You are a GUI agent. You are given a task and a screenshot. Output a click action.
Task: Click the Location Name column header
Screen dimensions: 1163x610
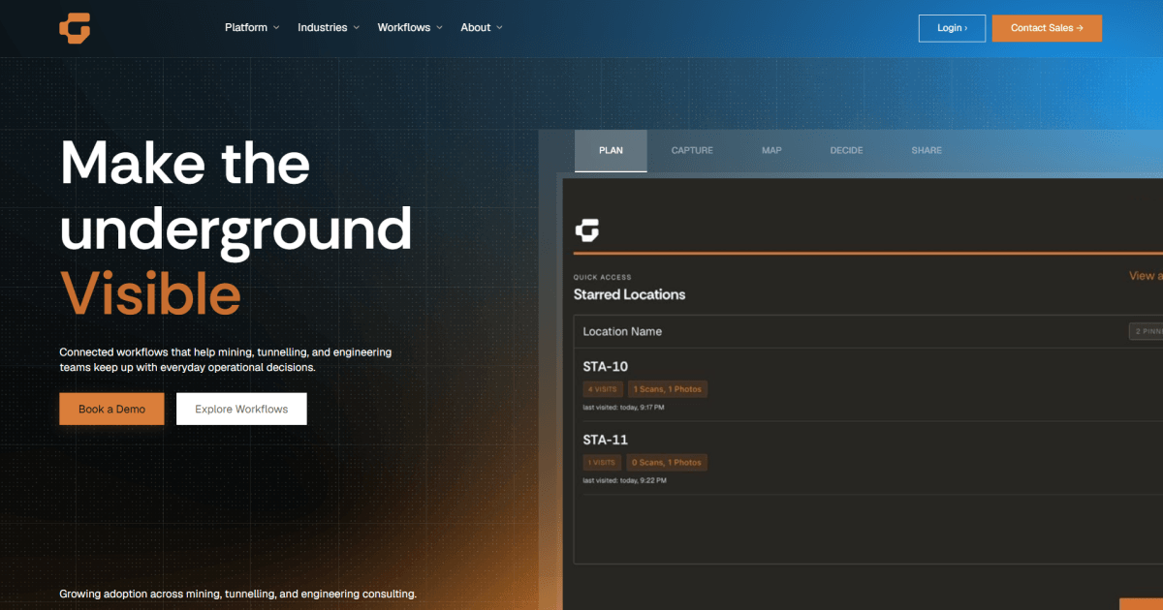point(622,331)
